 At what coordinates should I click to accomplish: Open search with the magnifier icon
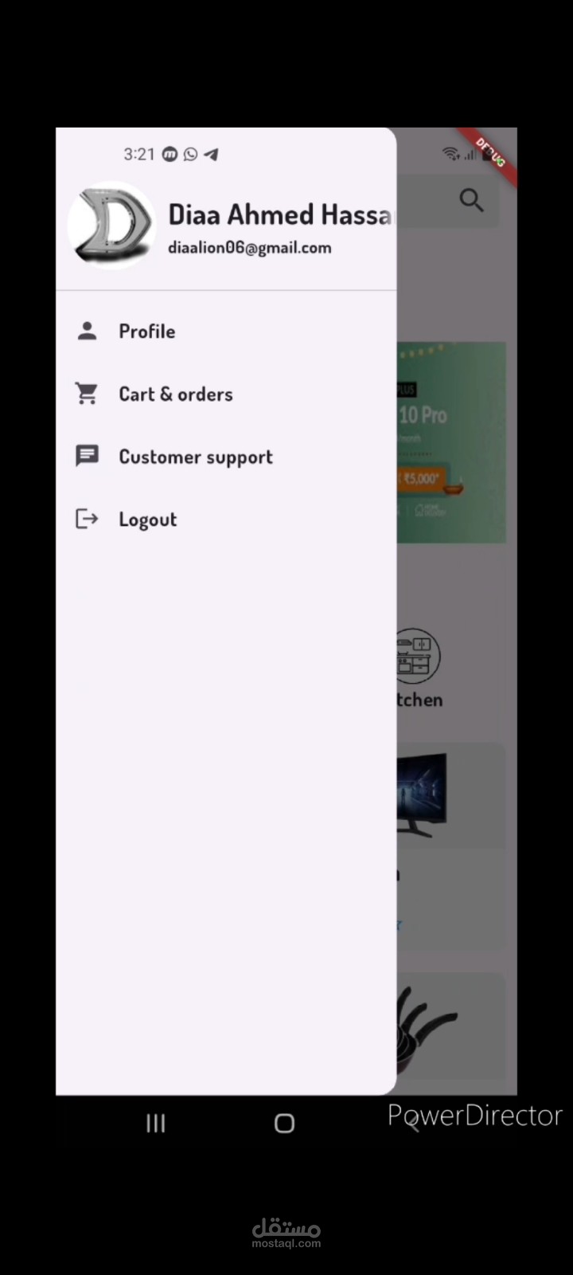[x=472, y=200]
